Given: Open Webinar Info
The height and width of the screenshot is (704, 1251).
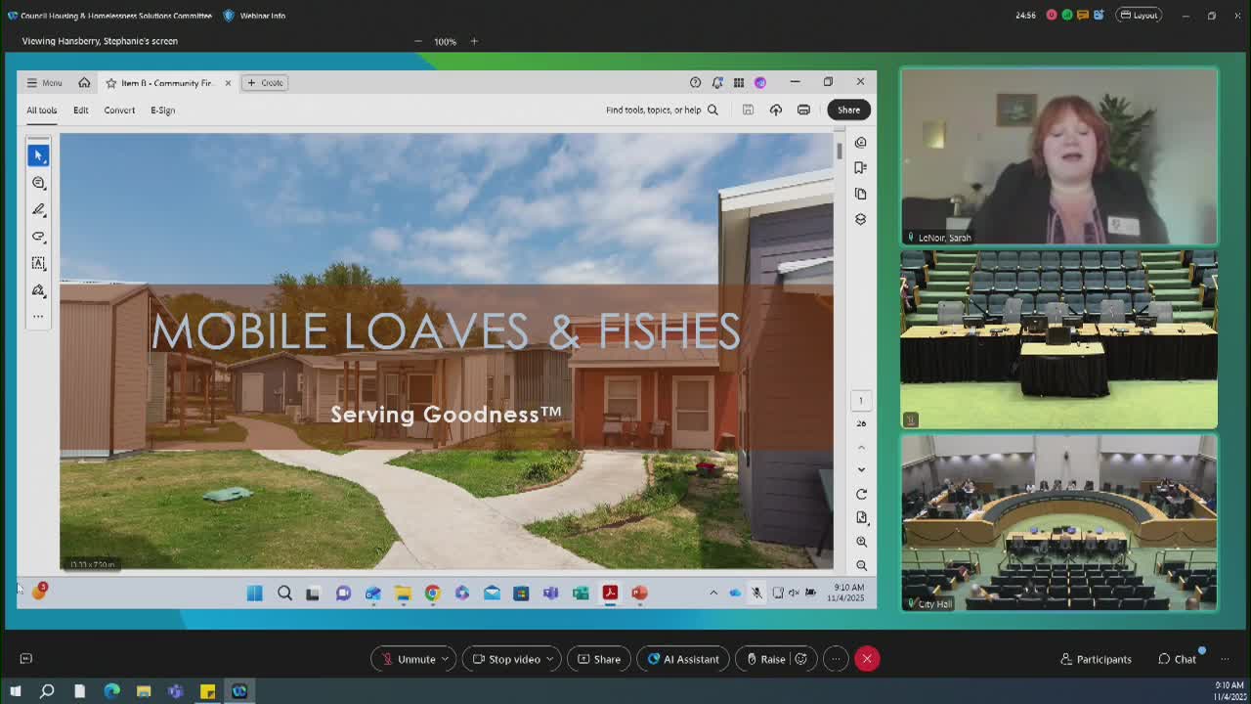Looking at the screenshot, I should [x=255, y=16].
